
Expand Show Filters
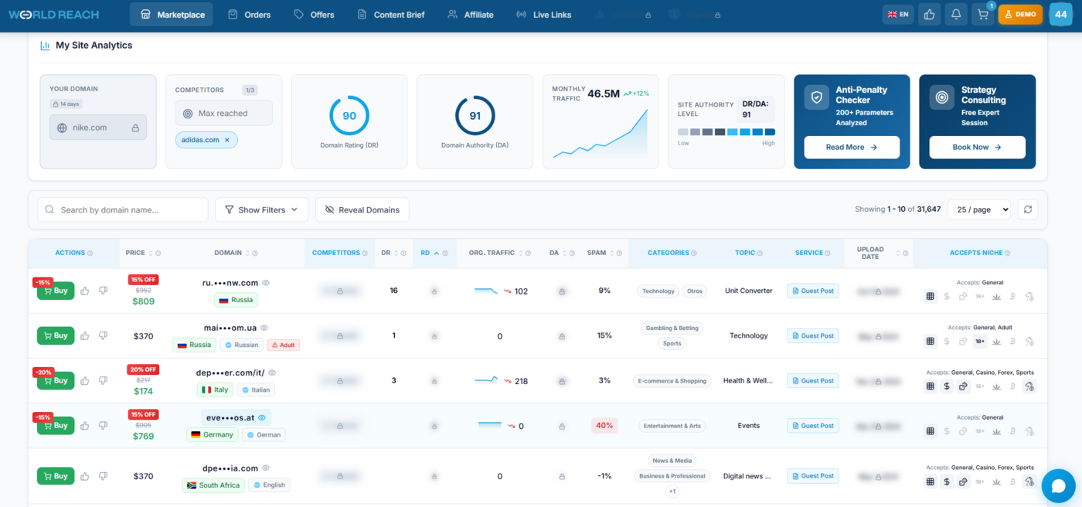(261, 209)
